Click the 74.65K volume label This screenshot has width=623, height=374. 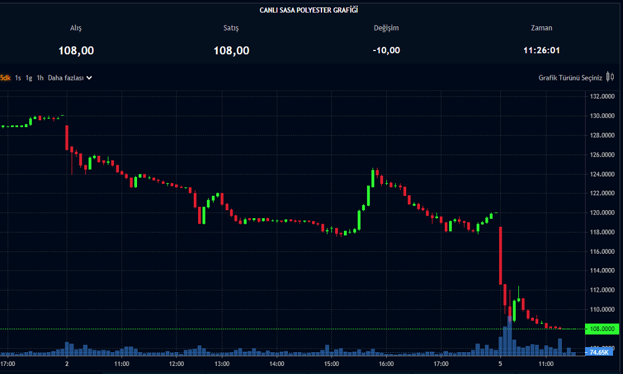pyautogui.click(x=599, y=352)
